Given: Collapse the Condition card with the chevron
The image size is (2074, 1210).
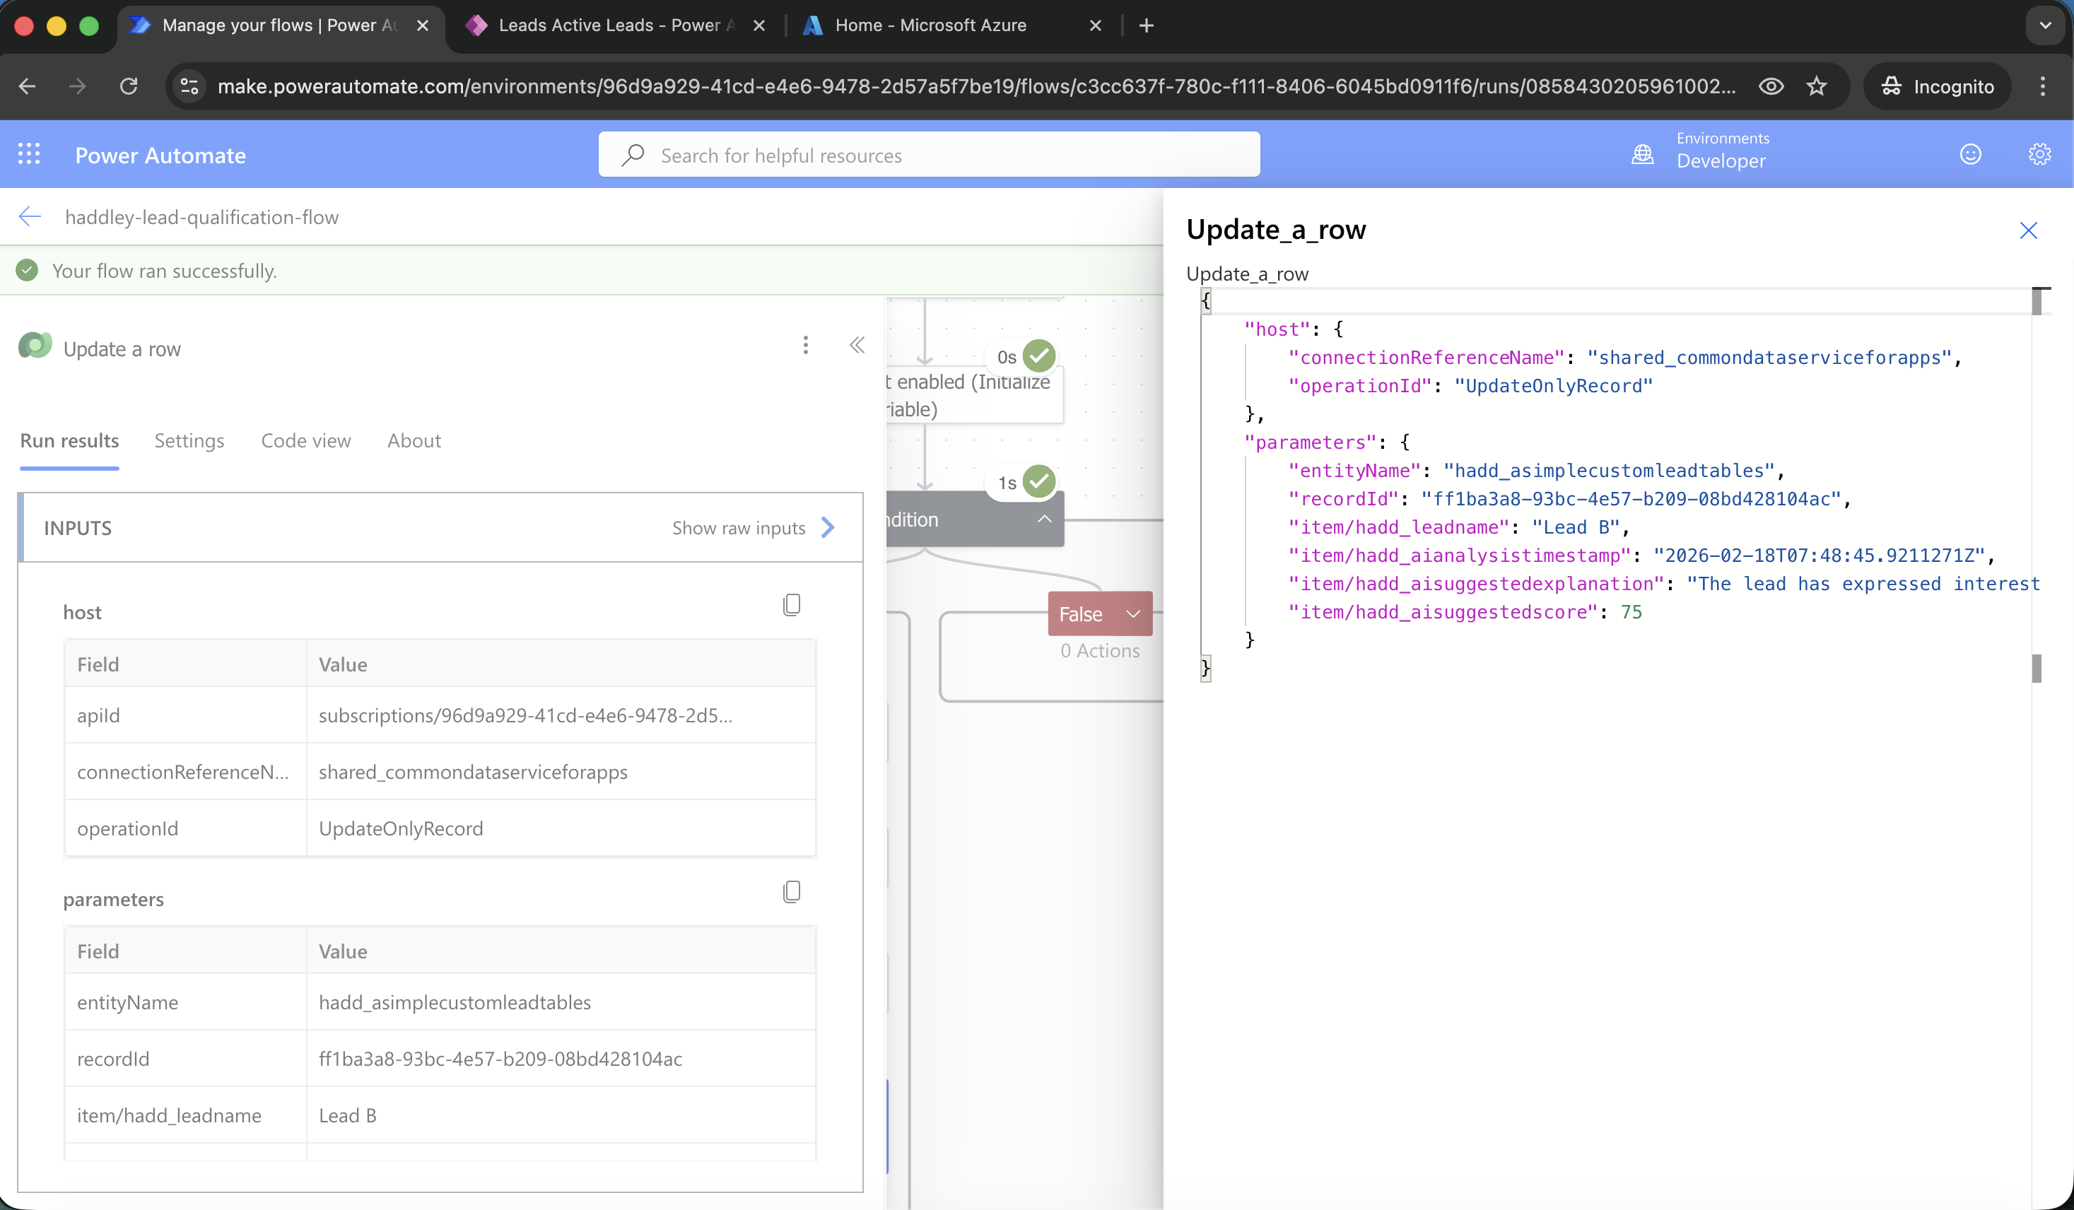Looking at the screenshot, I should pos(1044,519).
